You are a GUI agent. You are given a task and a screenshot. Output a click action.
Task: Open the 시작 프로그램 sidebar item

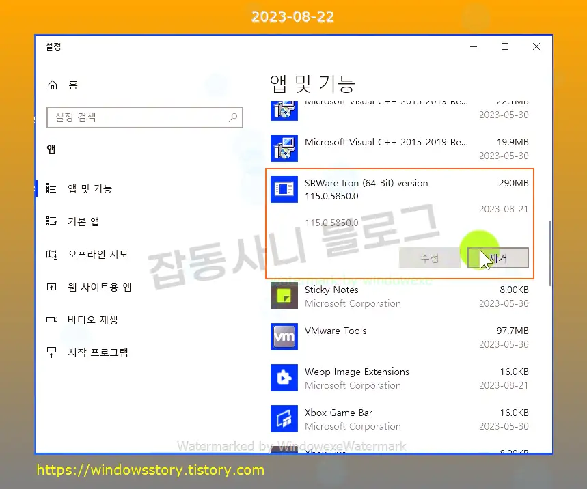[x=98, y=352]
